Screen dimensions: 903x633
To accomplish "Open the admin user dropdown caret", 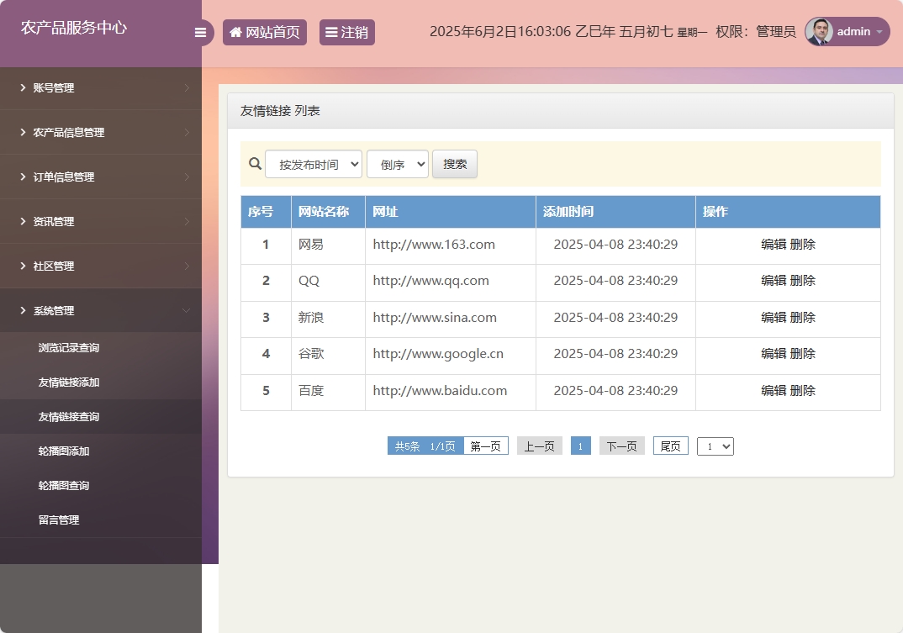I will point(879,32).
